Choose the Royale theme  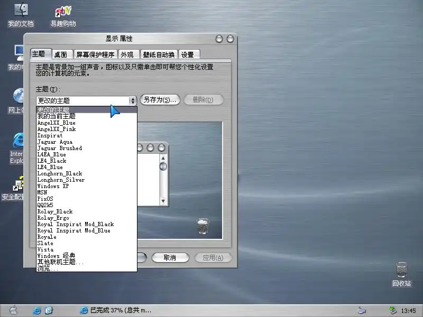point(87,237)
